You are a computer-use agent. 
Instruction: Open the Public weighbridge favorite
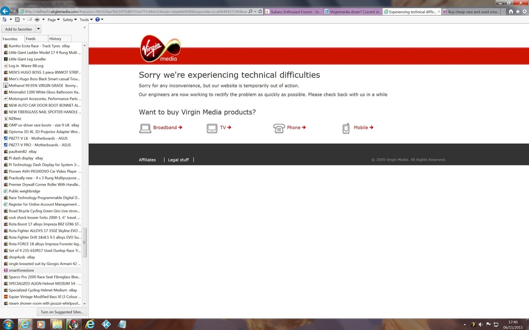click(42, 191)
